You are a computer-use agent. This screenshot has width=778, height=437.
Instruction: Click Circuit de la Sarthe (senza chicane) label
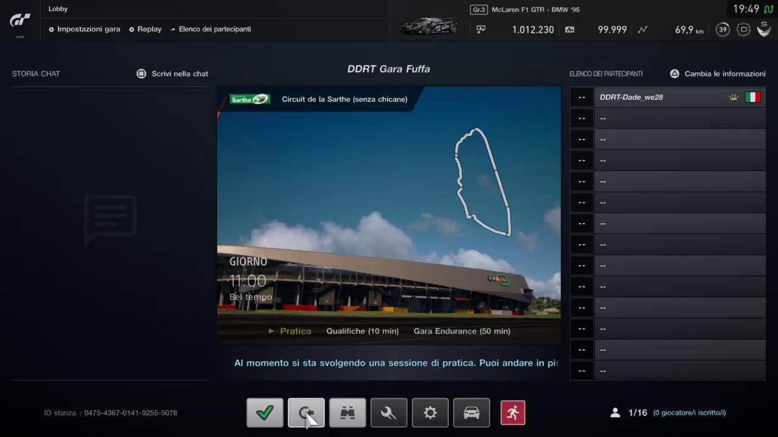tap(345, 99)
